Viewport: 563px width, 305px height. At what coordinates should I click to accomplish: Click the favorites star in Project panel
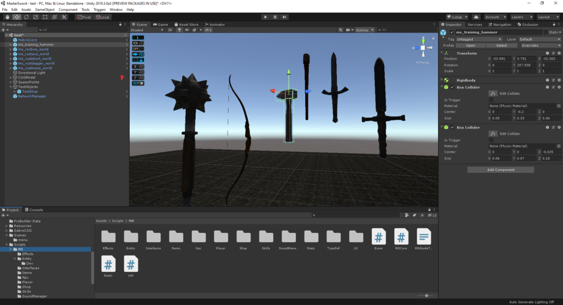(422, 215)
